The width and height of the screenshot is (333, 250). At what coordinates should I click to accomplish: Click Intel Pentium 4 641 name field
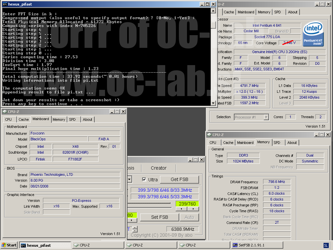267,25
